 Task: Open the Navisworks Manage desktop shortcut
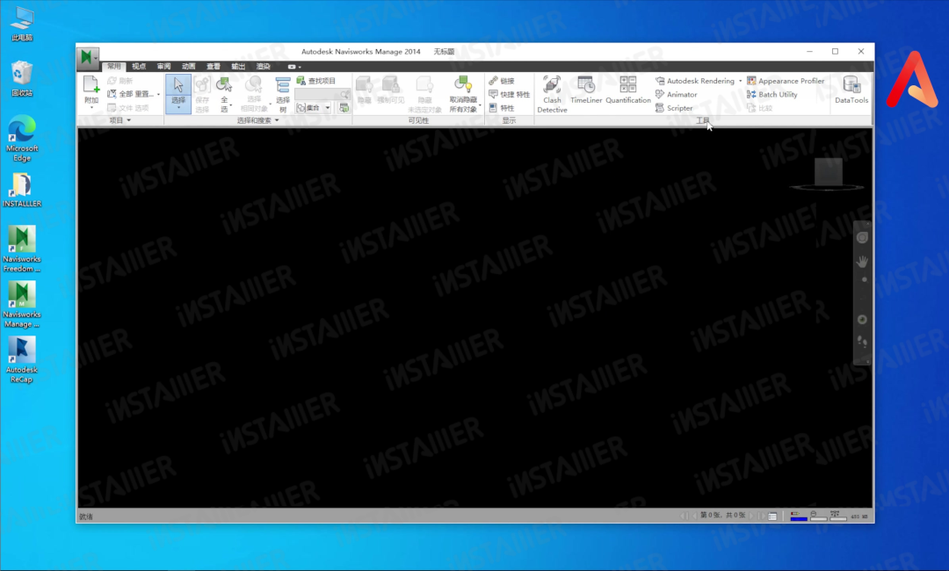tap(22, 304)
